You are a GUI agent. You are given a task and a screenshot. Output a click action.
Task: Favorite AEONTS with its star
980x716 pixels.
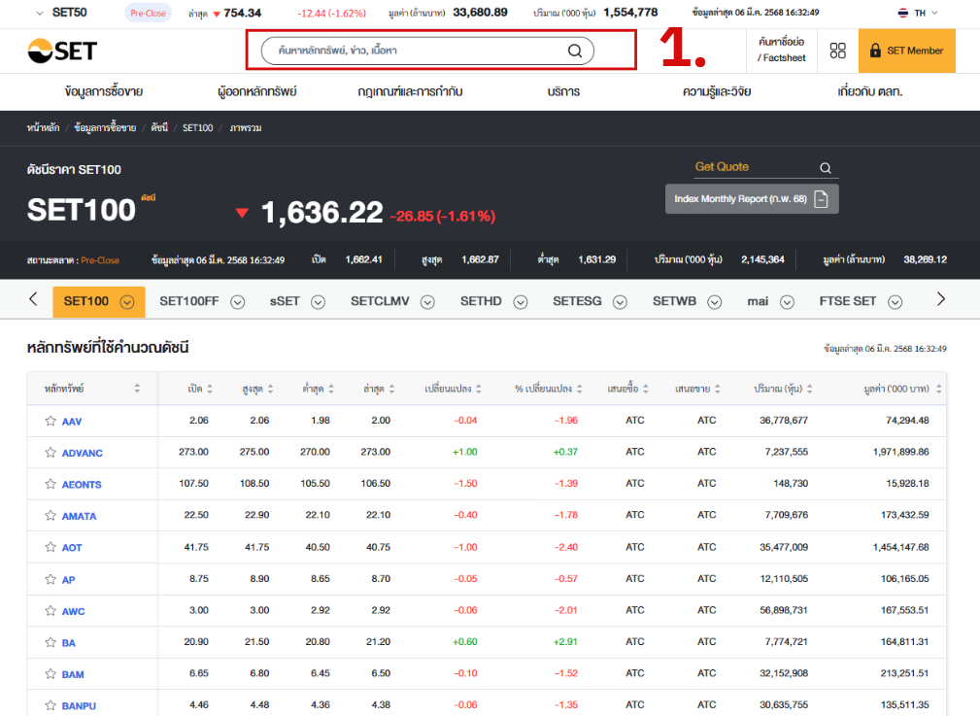click(x=51, y=484)
